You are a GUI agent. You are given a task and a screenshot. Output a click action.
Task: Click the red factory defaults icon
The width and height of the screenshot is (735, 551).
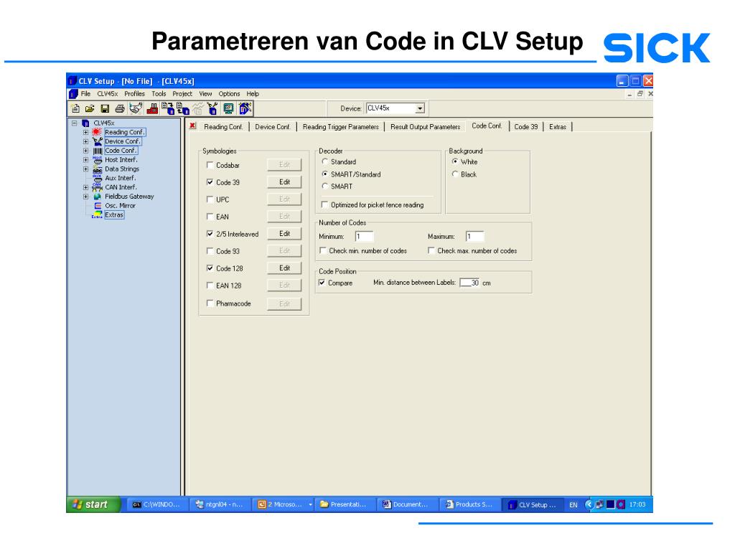(152, 109)
